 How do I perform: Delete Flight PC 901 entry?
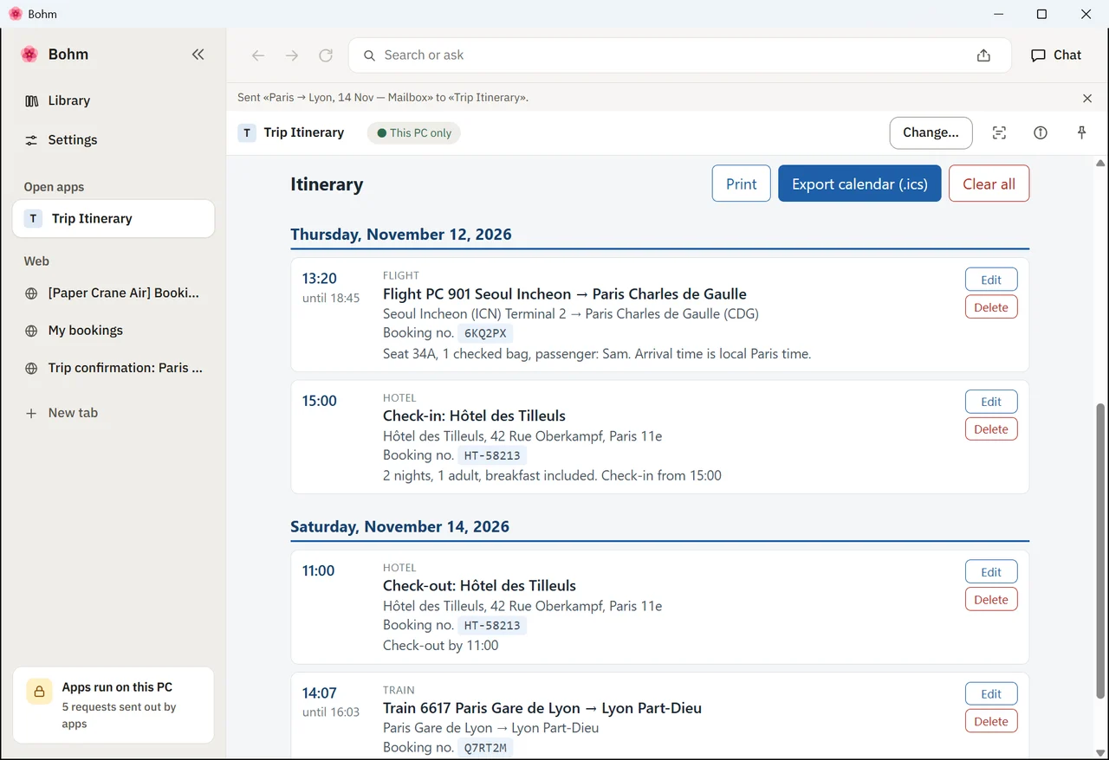991,307
